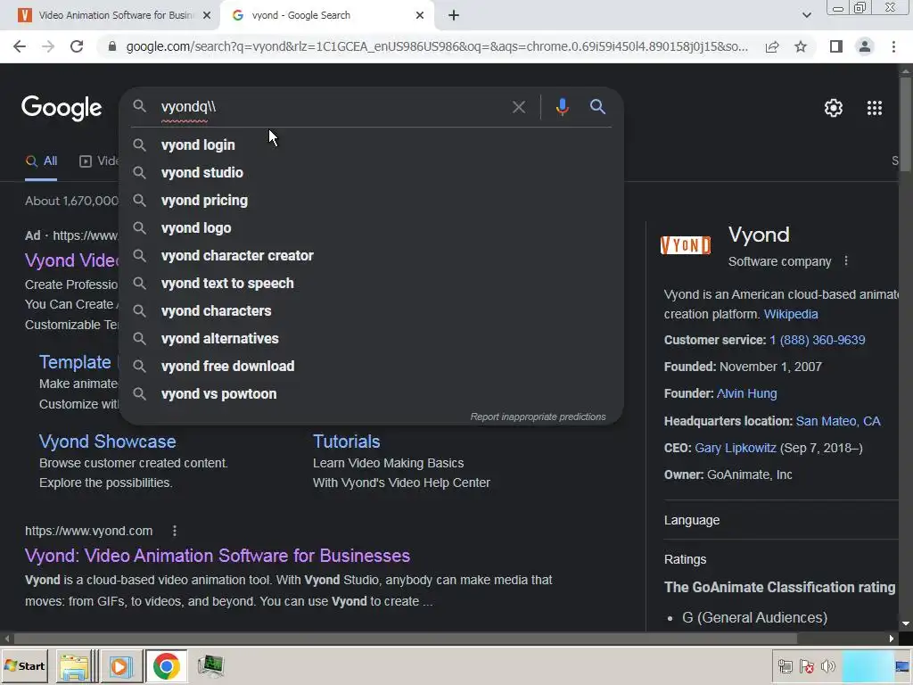The image size is (913, 685).
Task: Click the red flag Action Center tray icon
Action: 806,666
